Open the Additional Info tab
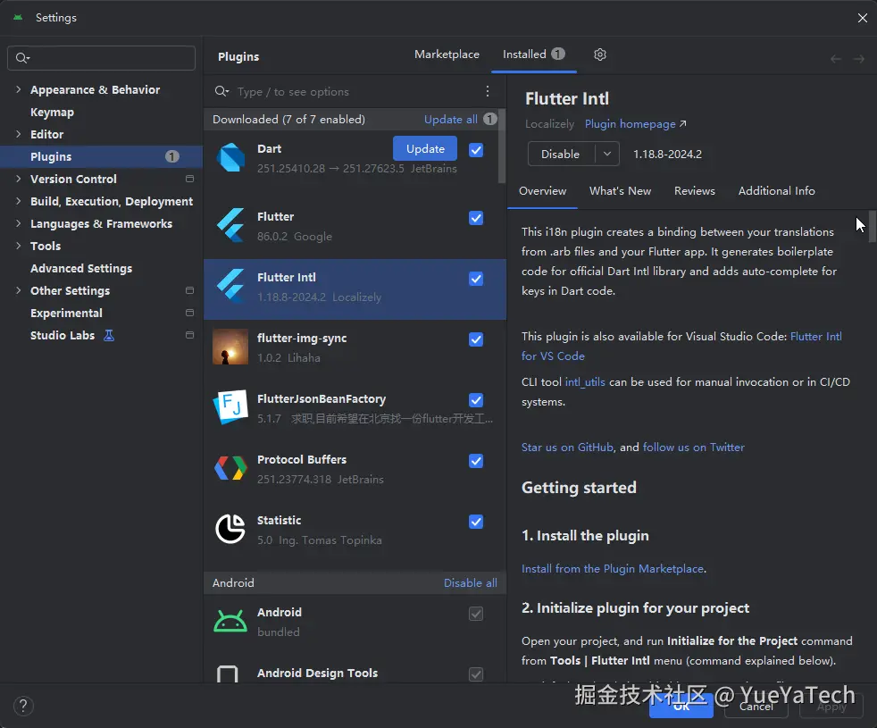 click(x=776, y=191)
